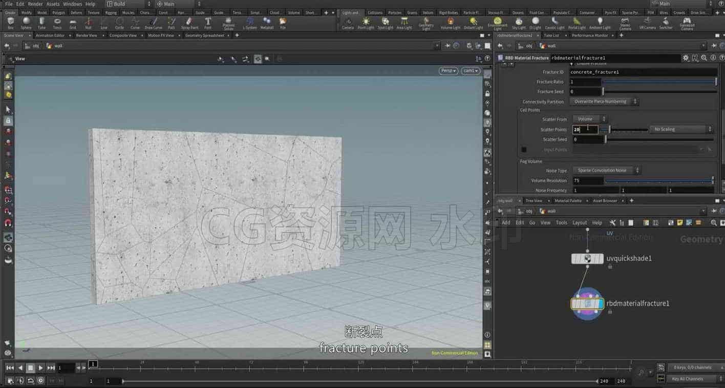Select the Box shelf tool

pos(11,23)
